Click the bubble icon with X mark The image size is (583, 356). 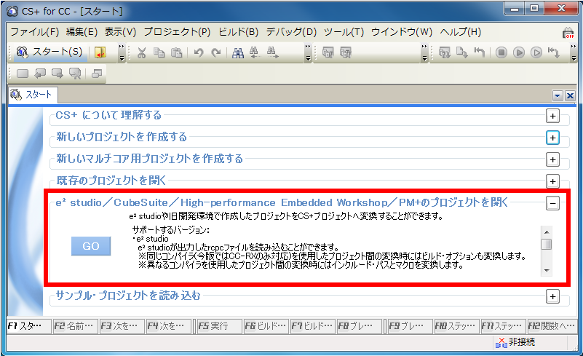click(x=75, y=74)
